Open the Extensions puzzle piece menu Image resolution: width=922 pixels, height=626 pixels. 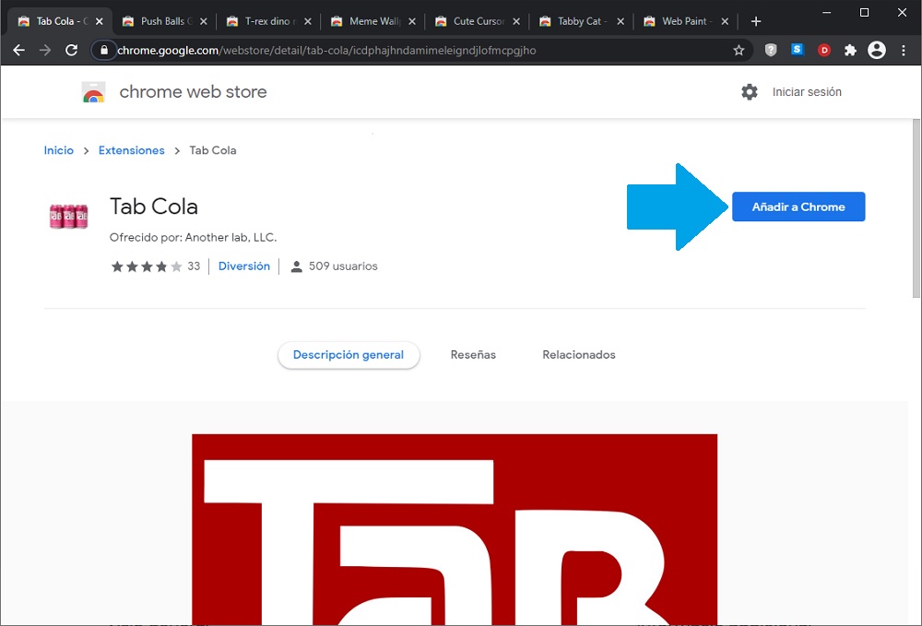[x=850, y=51]
